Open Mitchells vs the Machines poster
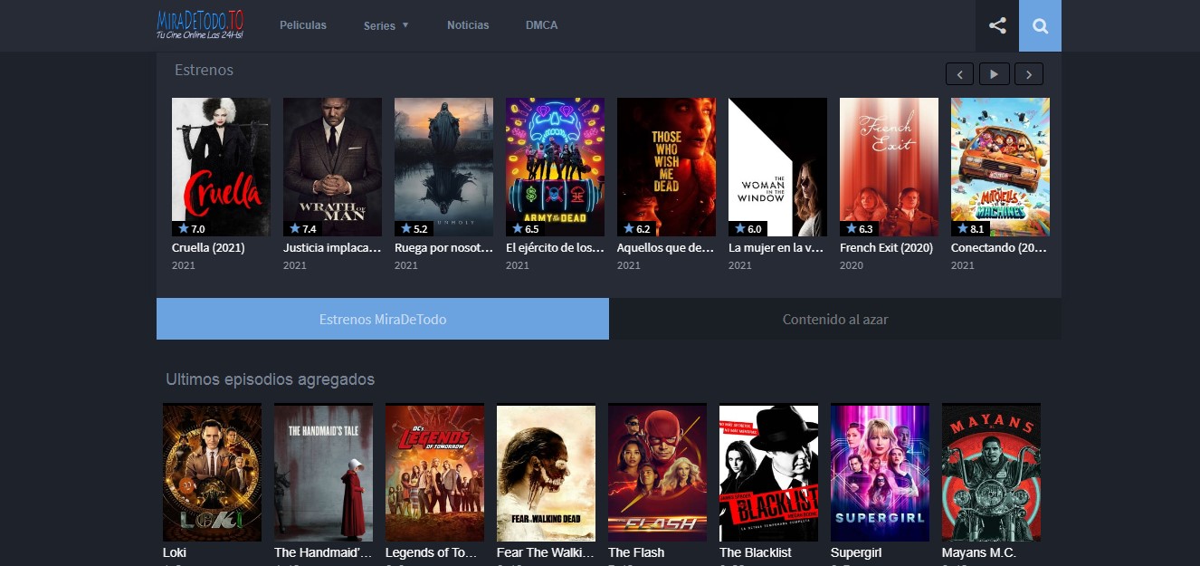This screenshot has width=1200, height=566. (x=1000, y=167)
